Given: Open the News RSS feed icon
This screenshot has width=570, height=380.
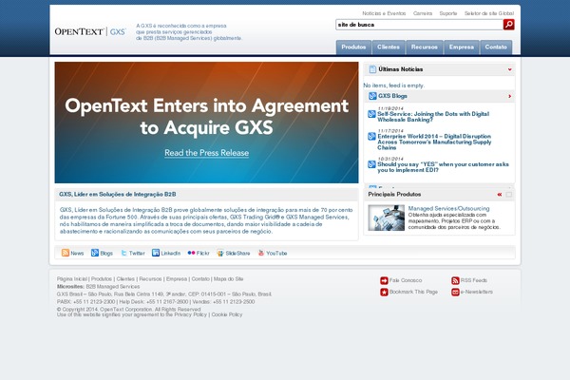Looking at the screenshot, I should pos(65,253).
